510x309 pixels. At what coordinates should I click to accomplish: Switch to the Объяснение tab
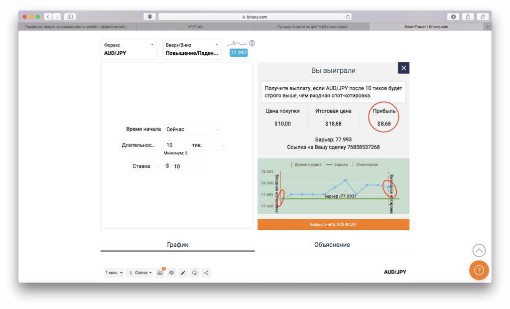coord(332,245)
